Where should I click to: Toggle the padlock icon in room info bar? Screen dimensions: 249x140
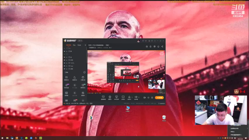tap(151, 46)
